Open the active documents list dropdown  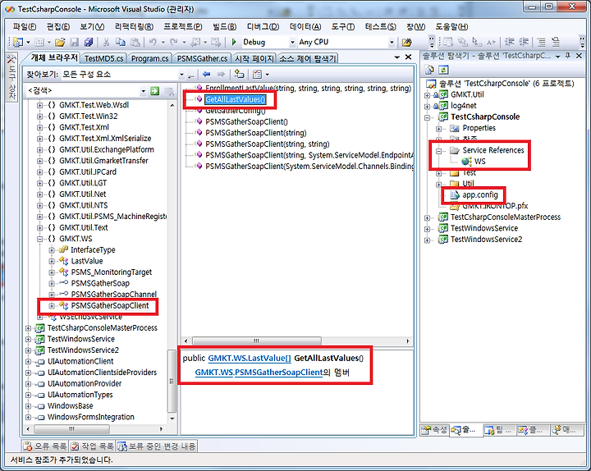coord(397,57)
